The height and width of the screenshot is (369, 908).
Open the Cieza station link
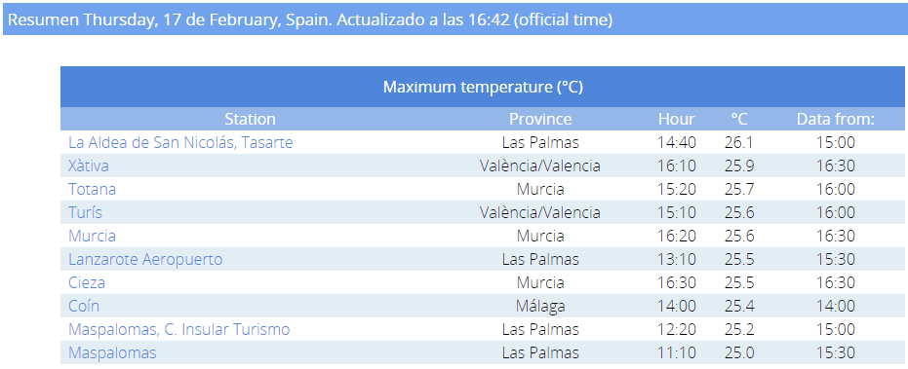[87, 282]
